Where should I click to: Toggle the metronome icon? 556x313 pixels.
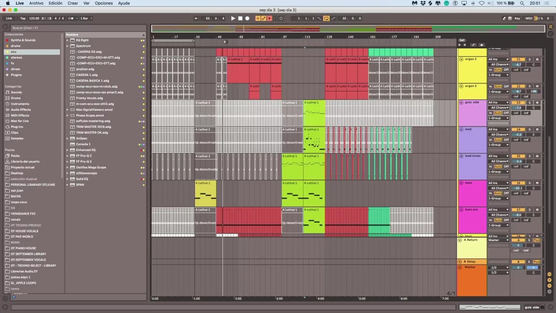(71, 18)
